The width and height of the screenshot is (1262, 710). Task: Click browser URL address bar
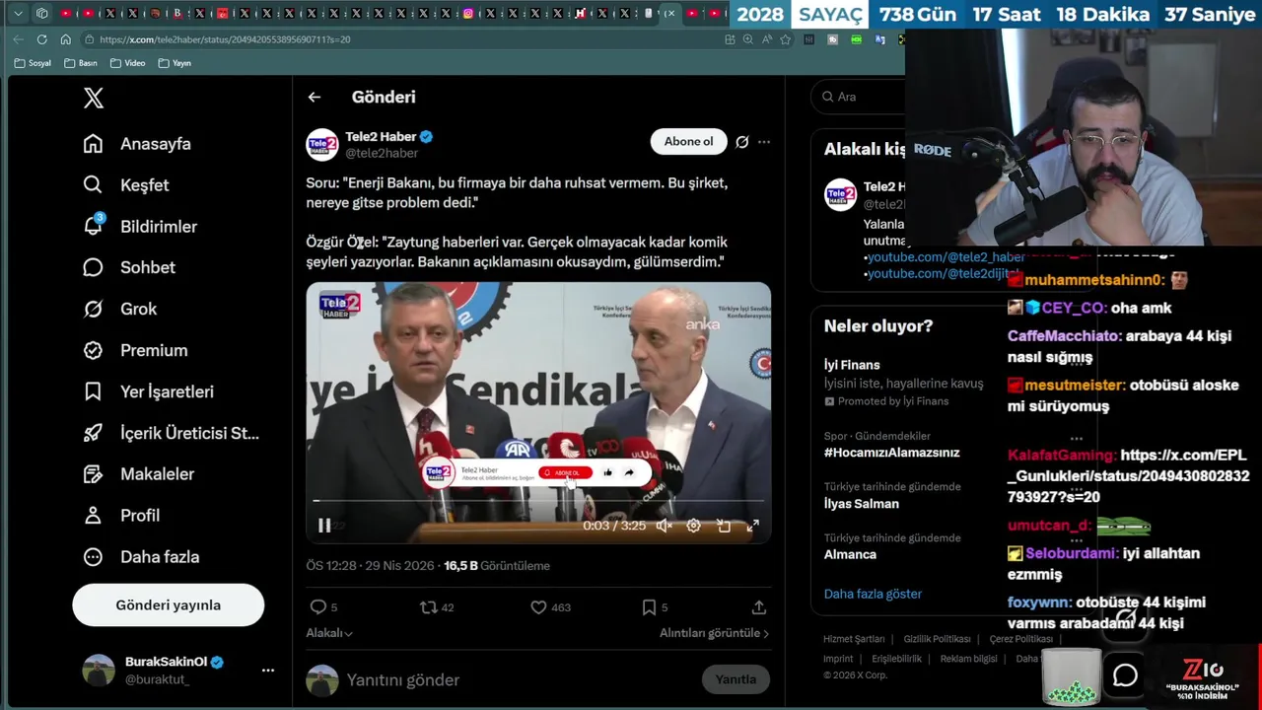click(x=404, y=39)
